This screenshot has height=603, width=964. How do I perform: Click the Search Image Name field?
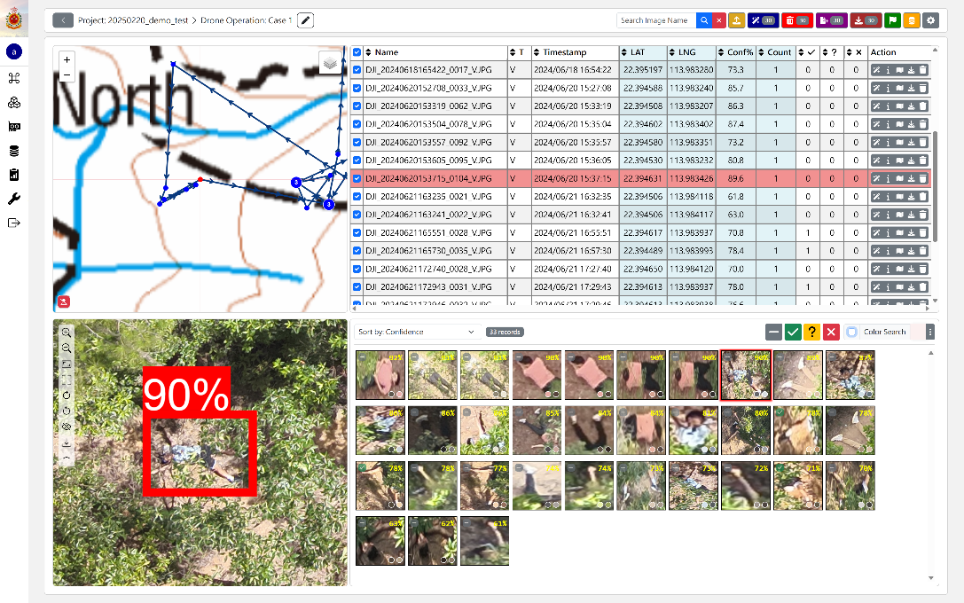click(x=656, y=20)
